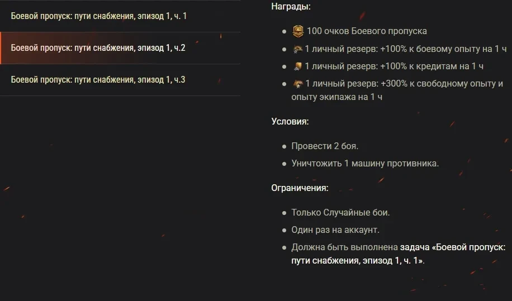The height and width of the screenshot is (301, 512).
Task: Click the credits reserve icon
Action: coord(297,66)
